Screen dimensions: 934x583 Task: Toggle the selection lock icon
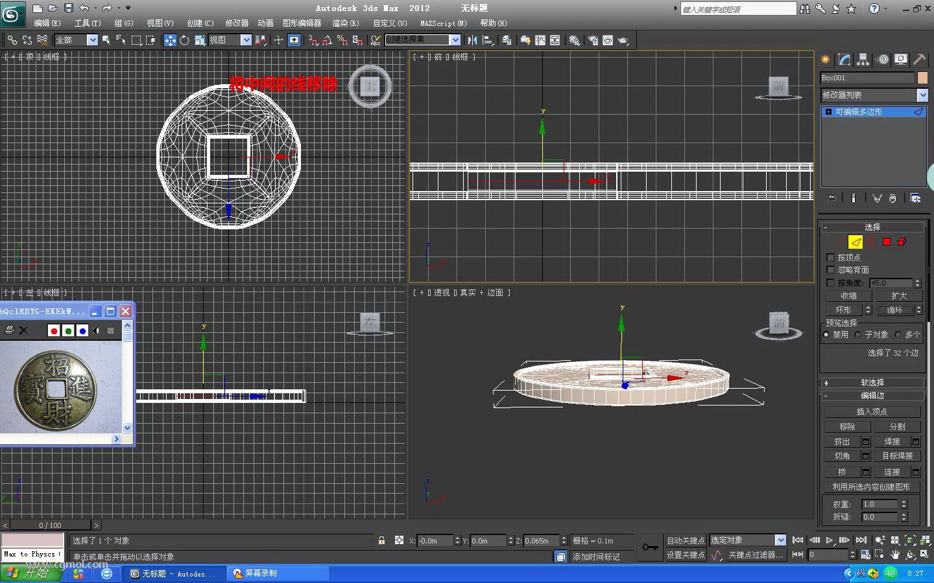[381, 540]
